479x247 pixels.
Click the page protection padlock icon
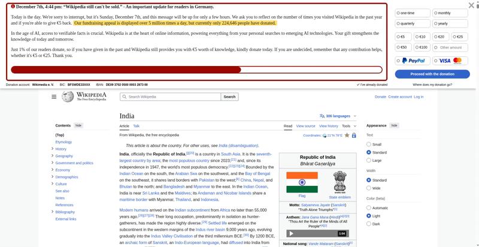[354, 135]
